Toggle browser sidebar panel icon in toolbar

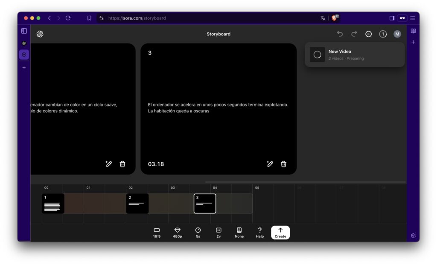click(x=392, y=18)
